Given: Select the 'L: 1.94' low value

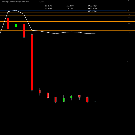Looking at the screenshot, I should [x=70, y=9].
